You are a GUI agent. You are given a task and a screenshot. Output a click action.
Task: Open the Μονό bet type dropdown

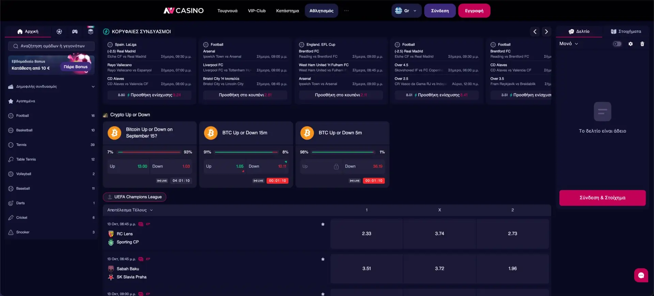pyautogui.click(x=569, y=44)
